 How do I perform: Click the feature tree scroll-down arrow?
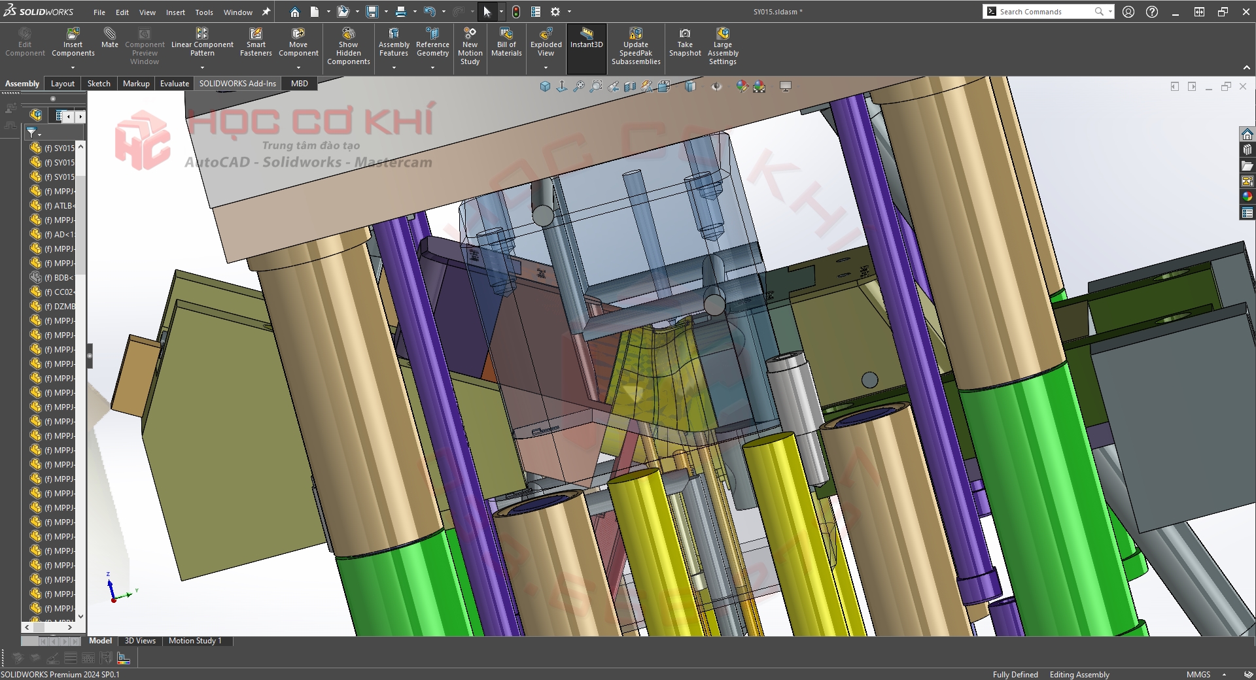(x=81, y=616)
